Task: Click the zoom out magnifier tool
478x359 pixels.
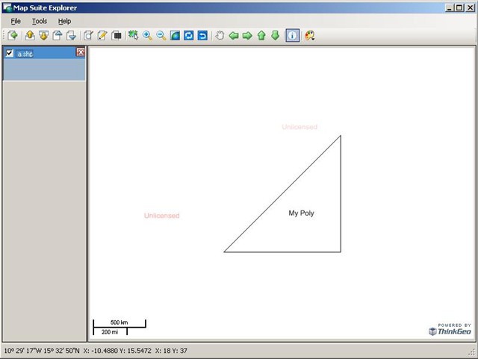Action: [x=161, y=35]
